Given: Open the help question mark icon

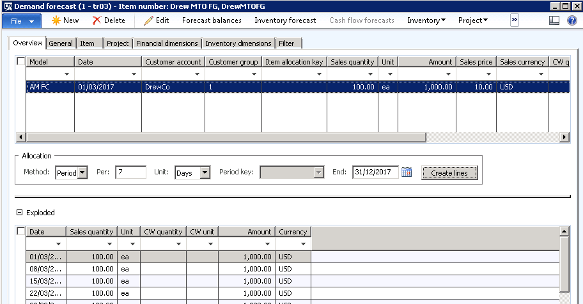Looking at the screenshot, I should pyautogui.click(x=572, y=20).
